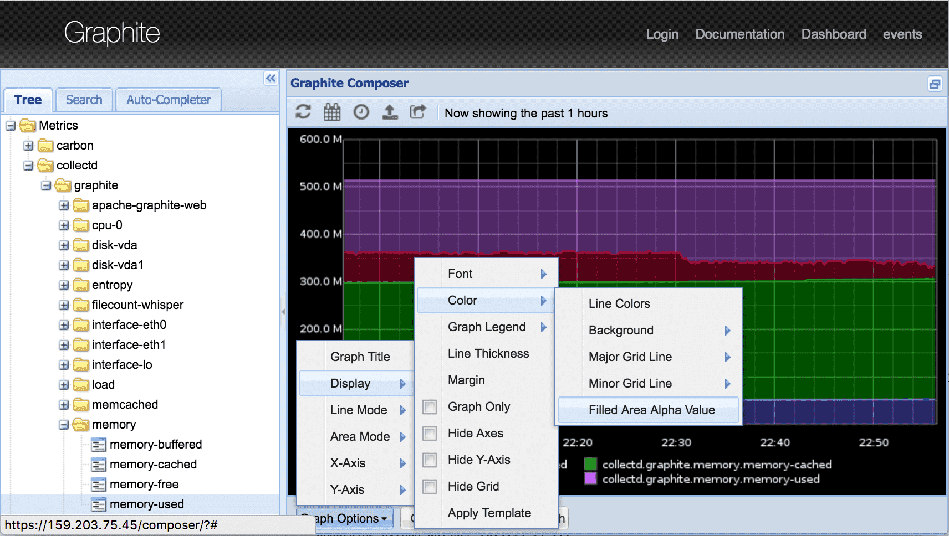Viewport: 949px width, 536px height.
Task: Collapse the sidebar with the double-arrow icon
Action: (271, 79)
